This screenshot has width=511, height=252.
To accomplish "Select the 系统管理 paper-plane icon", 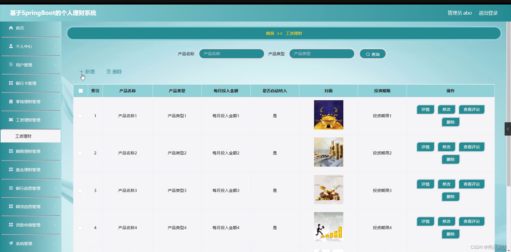I will coord(11,243).
